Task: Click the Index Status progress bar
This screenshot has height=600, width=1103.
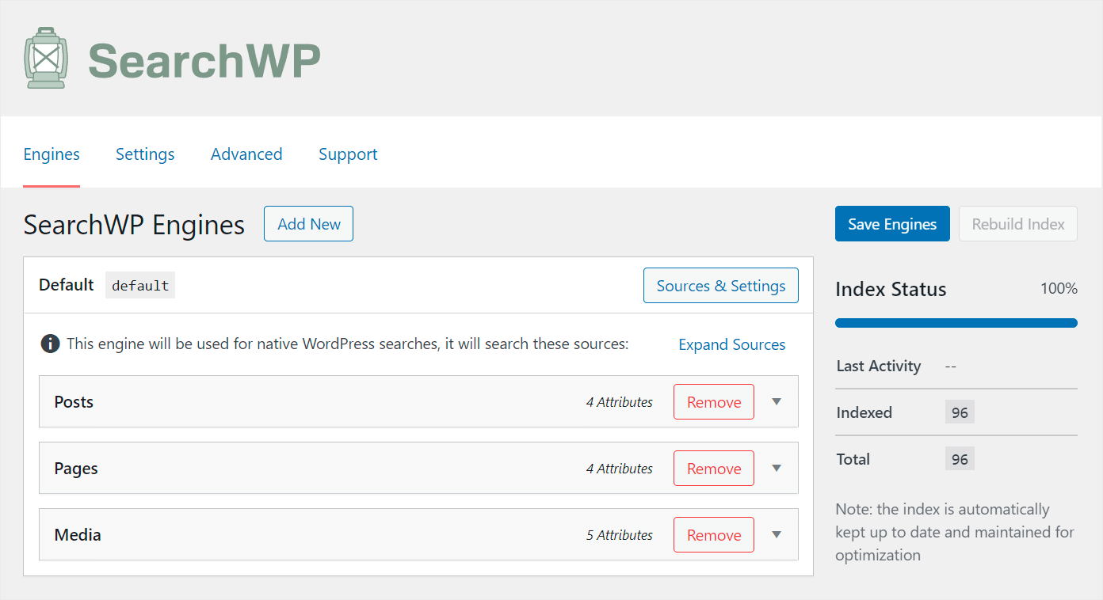Action: coord(956,323)
